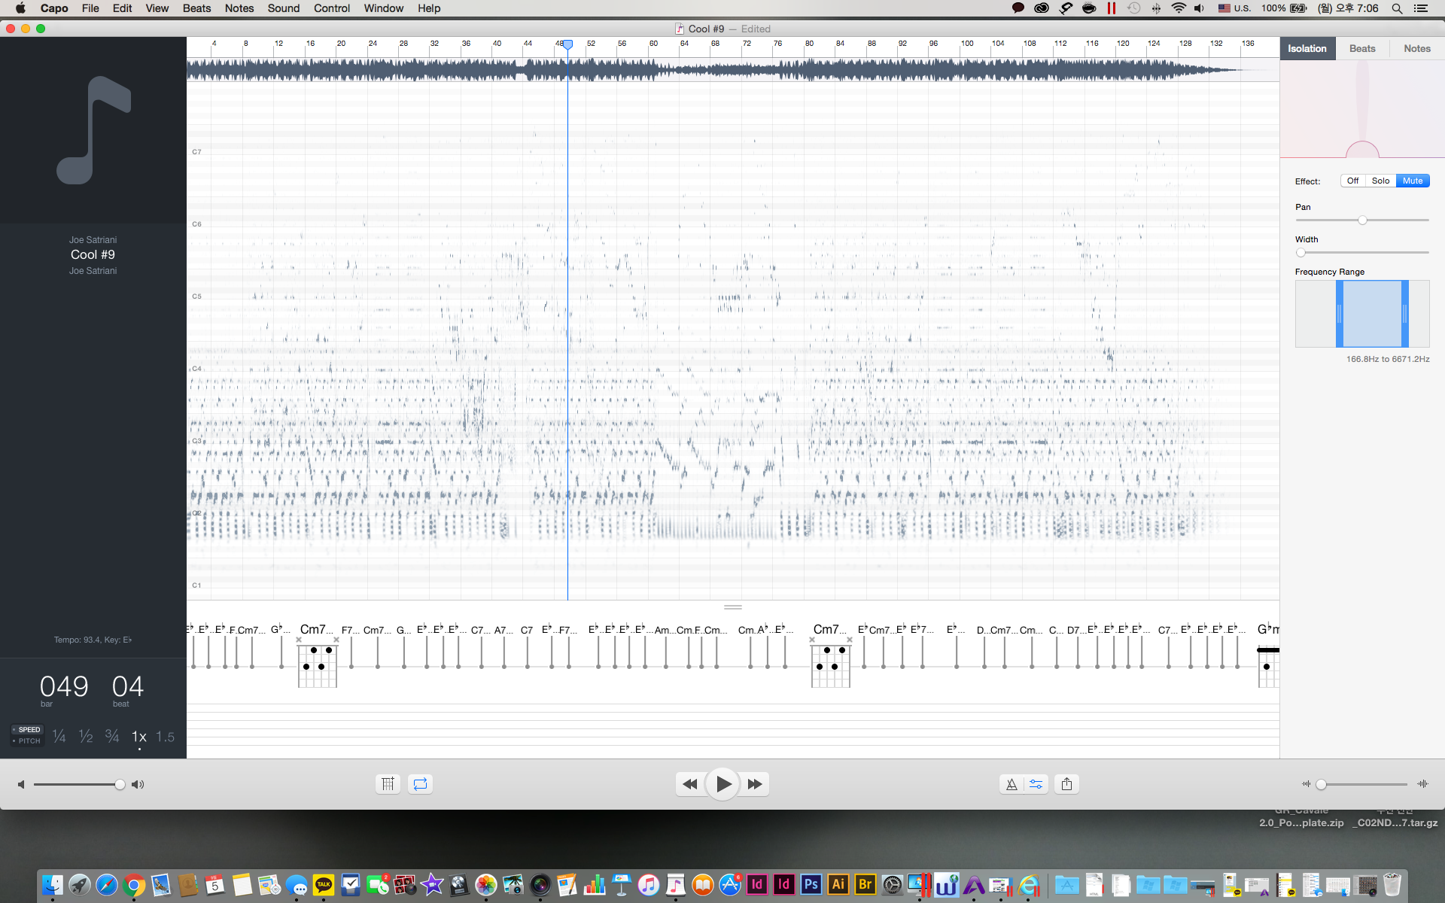The image size is (1445, 903).
Task: Open the File menu
Action: tap(90, 8)
